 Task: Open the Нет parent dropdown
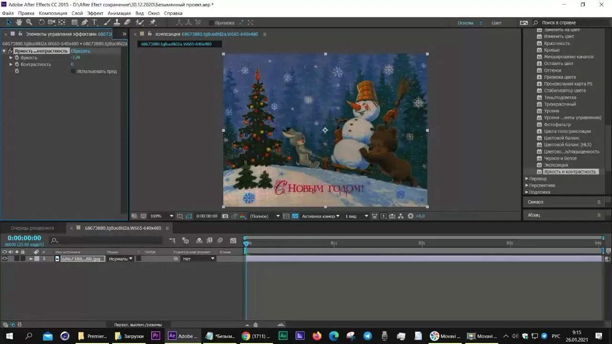point(198,258)
